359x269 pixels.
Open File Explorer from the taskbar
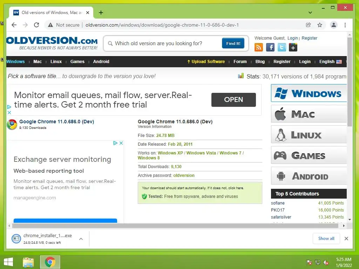[28, 262]
